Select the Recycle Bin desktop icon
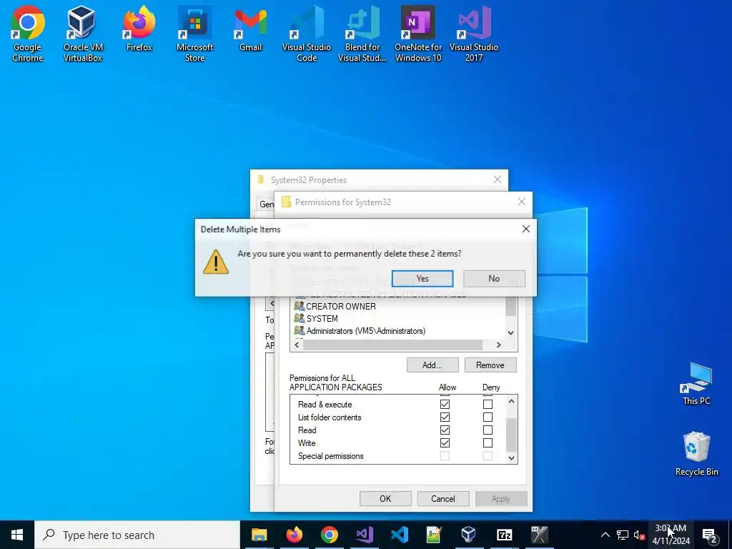The image size is (732, 549). click(x=696, y=454)
